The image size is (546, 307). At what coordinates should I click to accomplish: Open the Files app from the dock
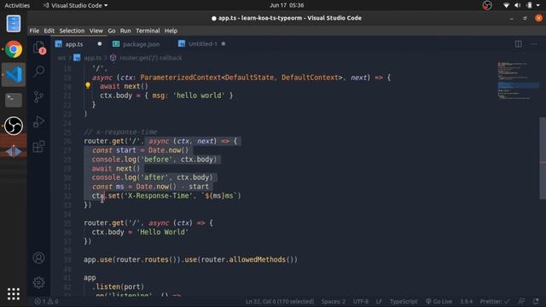click(14, 24)
